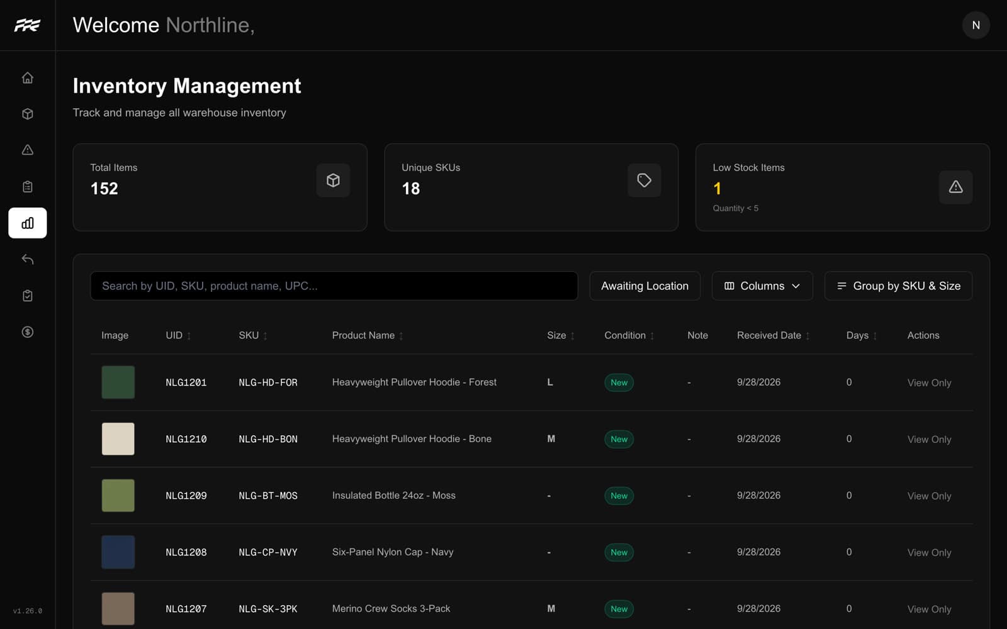Image resolution: width=1007 pixels, height=629 pixels.
Task: Open the returns arrow sidebar icon
Action: 28,259
